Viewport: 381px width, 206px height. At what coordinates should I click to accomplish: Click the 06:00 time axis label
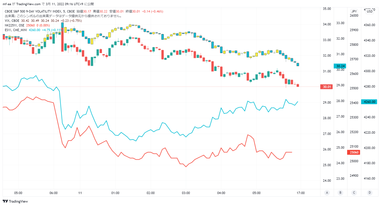[x=54, y=193]
